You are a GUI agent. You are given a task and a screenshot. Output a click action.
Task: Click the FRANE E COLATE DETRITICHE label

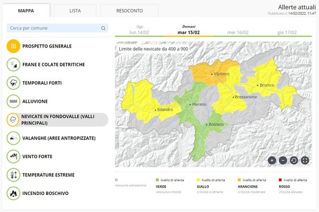[x=53, y=65]
